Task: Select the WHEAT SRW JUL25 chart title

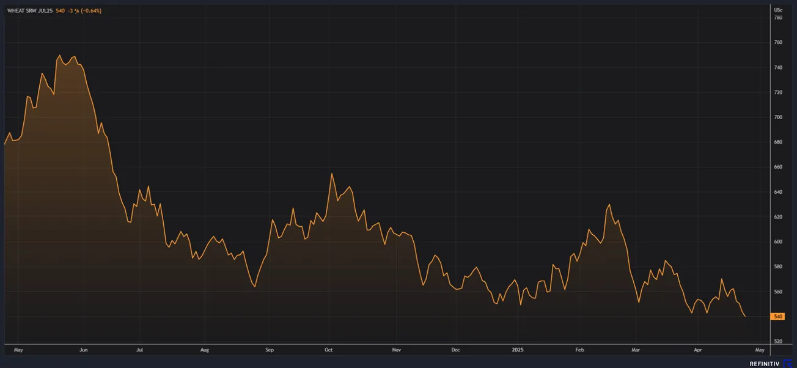Action: (30, 11)
